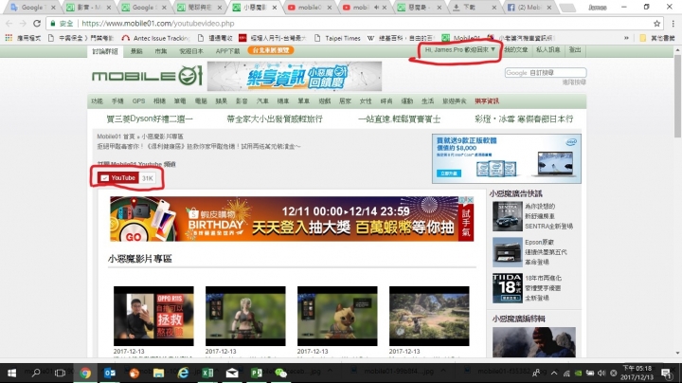Click the 買三菱Dyson好禮二選一 text link
The image size is (682, 383).
click(x=150, y=119)
